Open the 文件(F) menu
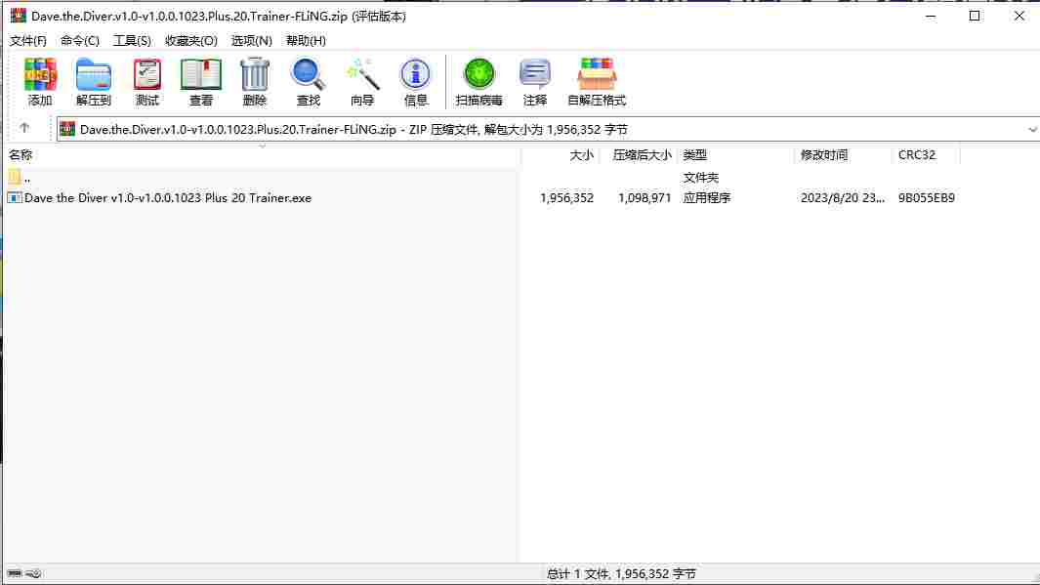 (x=28, y=40)
